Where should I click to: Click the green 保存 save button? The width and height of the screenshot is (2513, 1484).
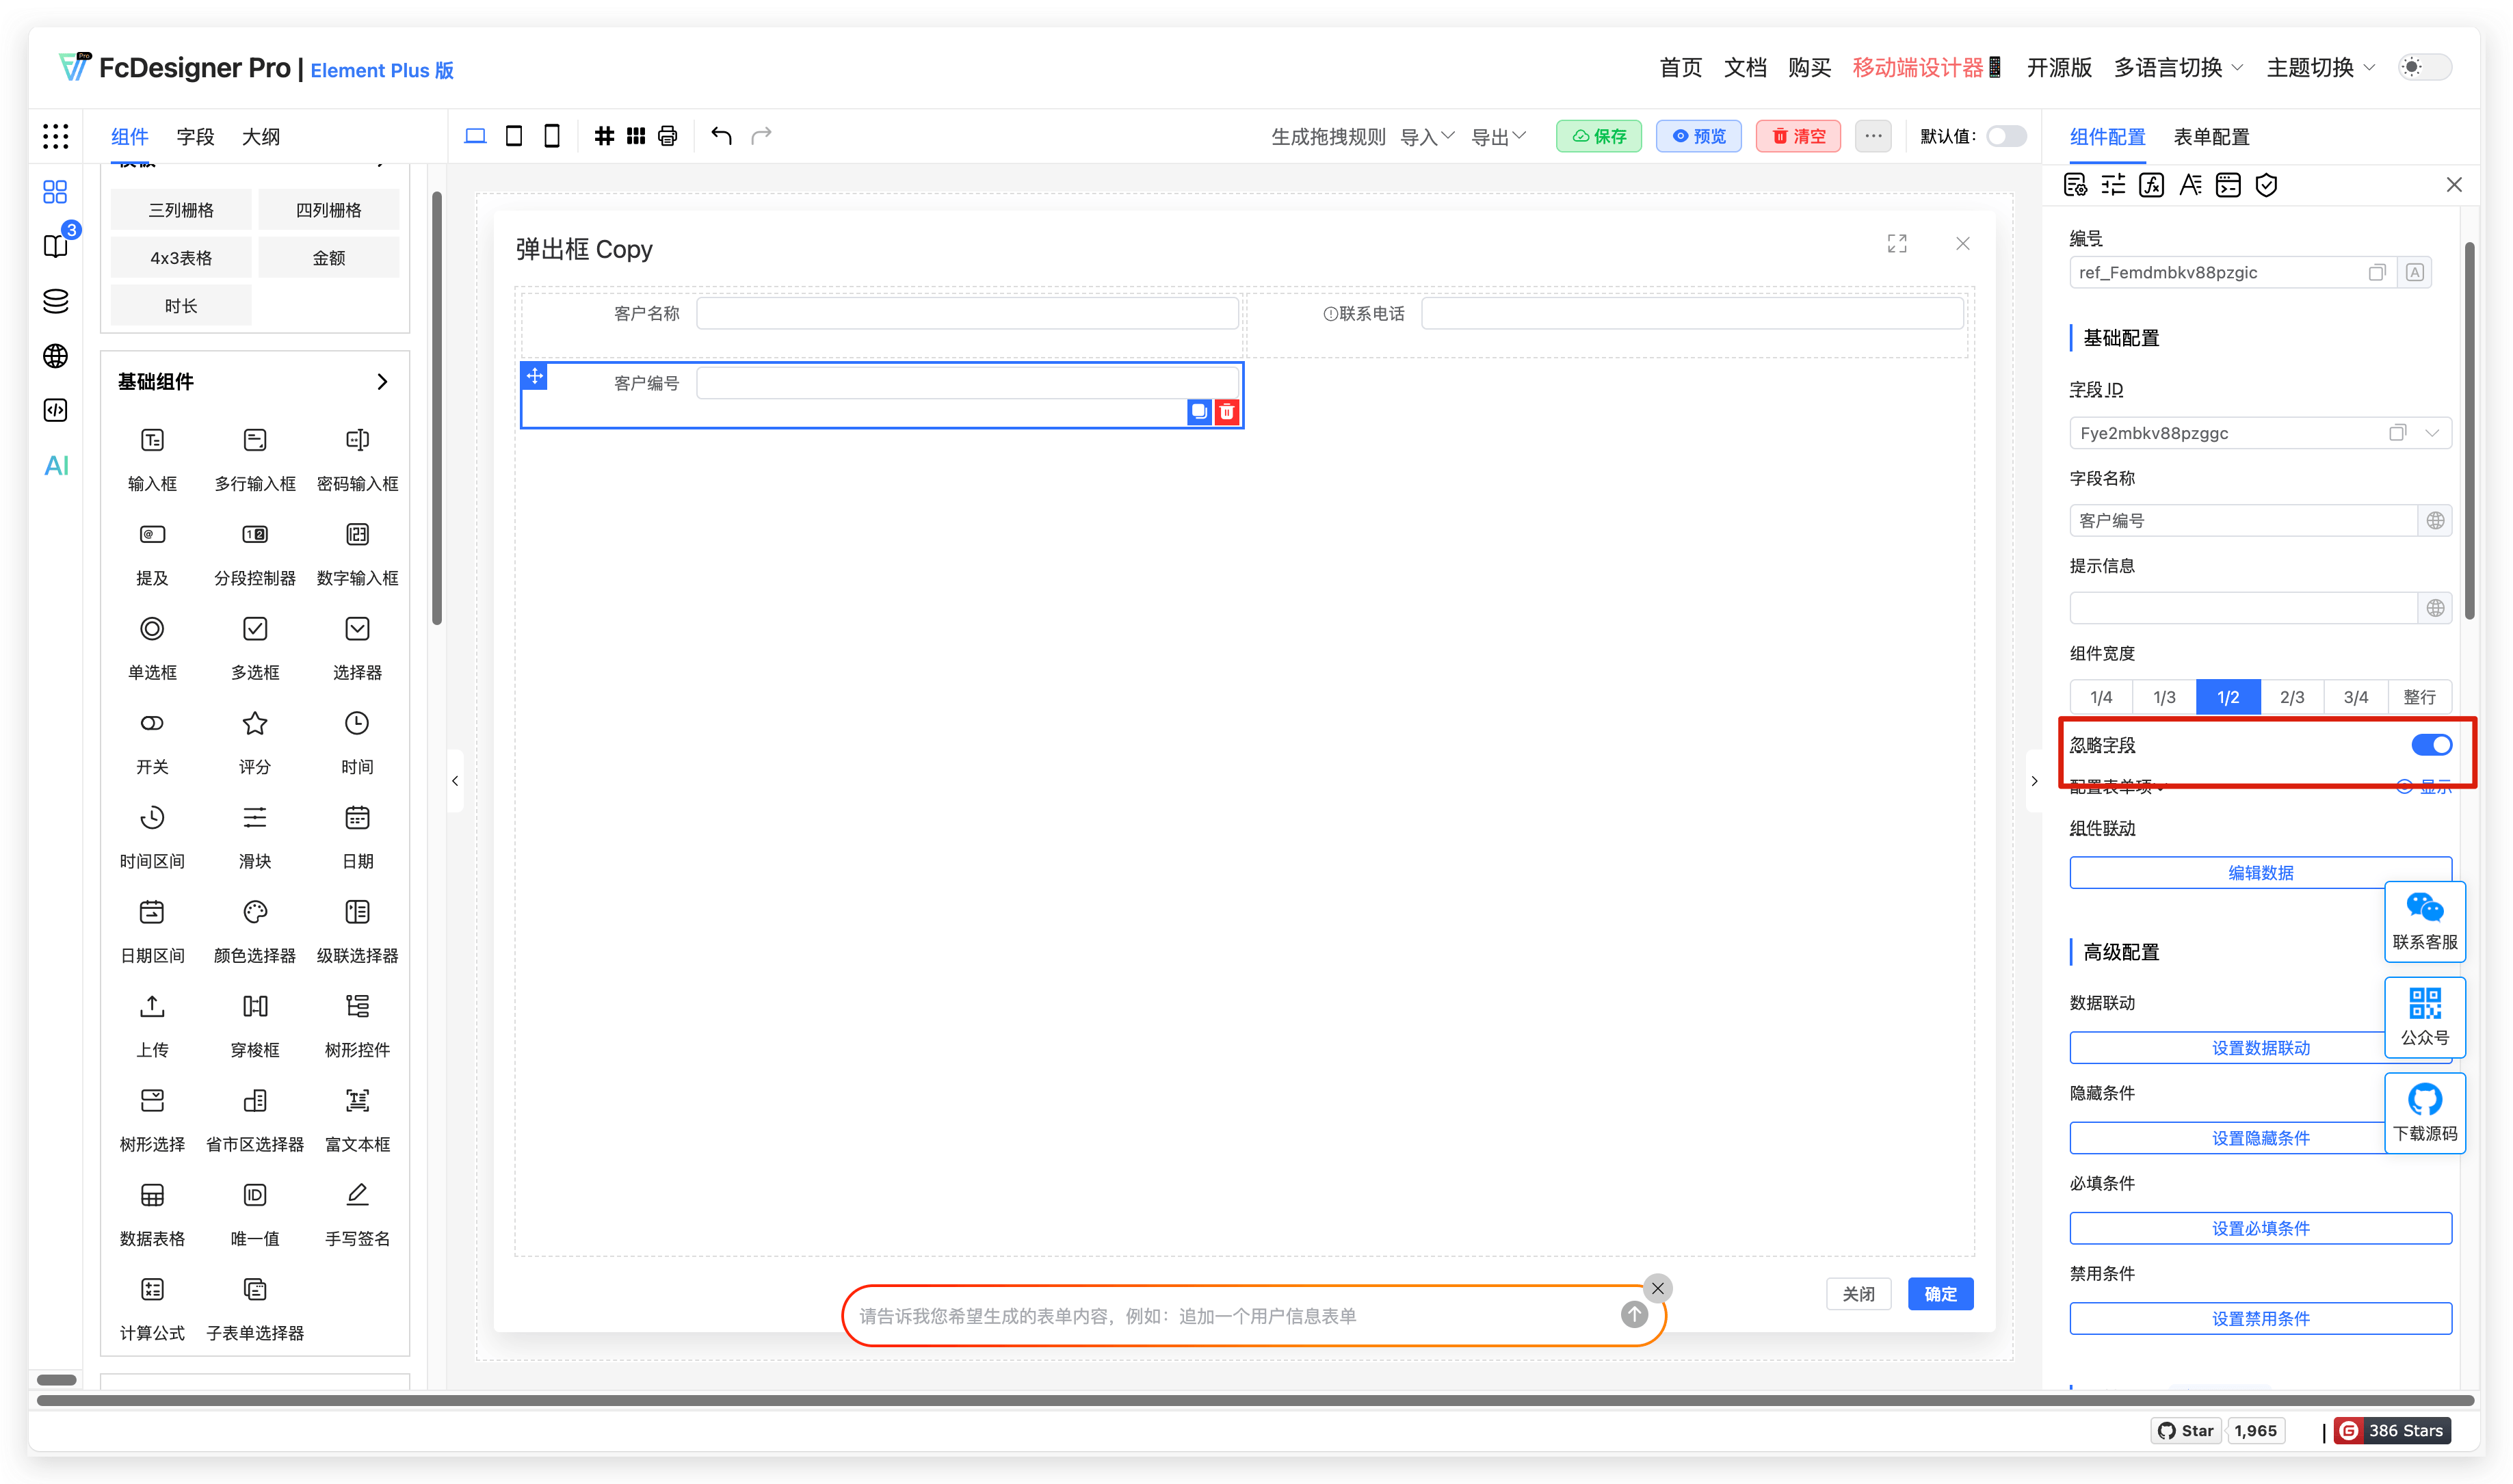coord(1598,136)
